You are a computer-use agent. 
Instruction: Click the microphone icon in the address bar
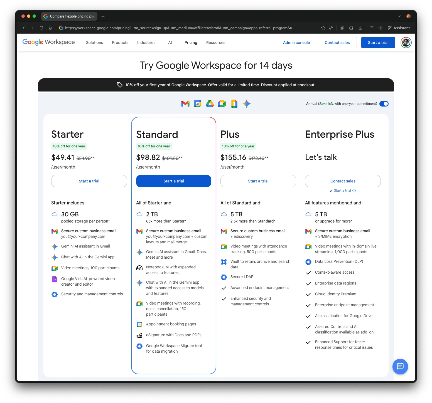(x=50, y=28)
